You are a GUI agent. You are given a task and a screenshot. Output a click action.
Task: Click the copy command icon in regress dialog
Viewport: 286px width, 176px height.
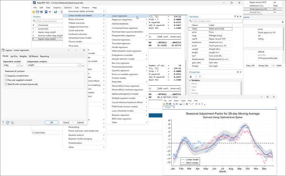coord(12,123)
